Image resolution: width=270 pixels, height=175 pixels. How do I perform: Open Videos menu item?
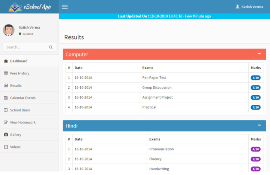click(x=29, y=147)
